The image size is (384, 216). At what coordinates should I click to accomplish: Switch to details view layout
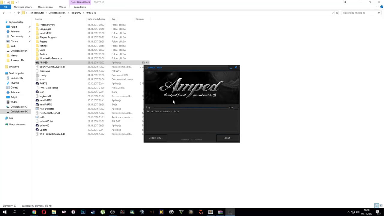point(376,206)
